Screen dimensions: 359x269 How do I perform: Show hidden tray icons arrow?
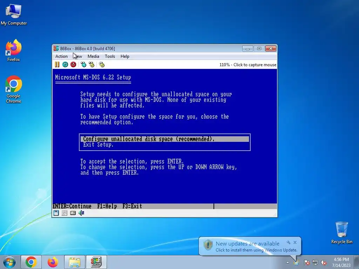287,263
